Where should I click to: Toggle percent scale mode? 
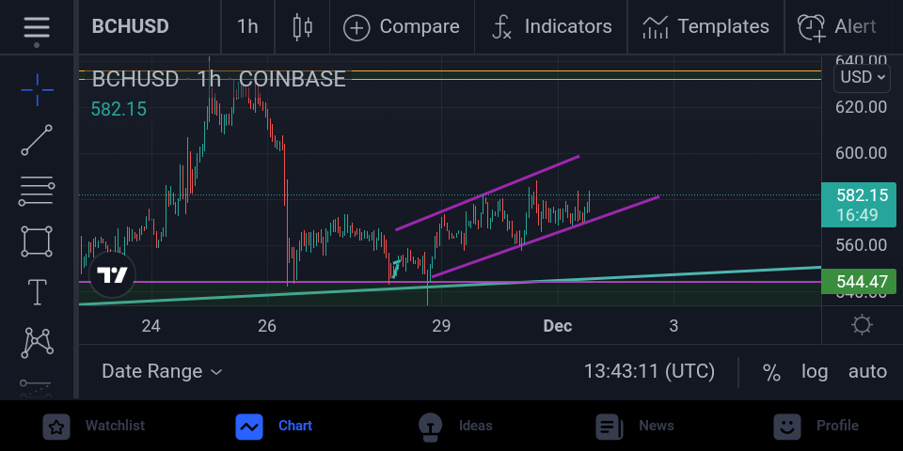click(771, 372)
